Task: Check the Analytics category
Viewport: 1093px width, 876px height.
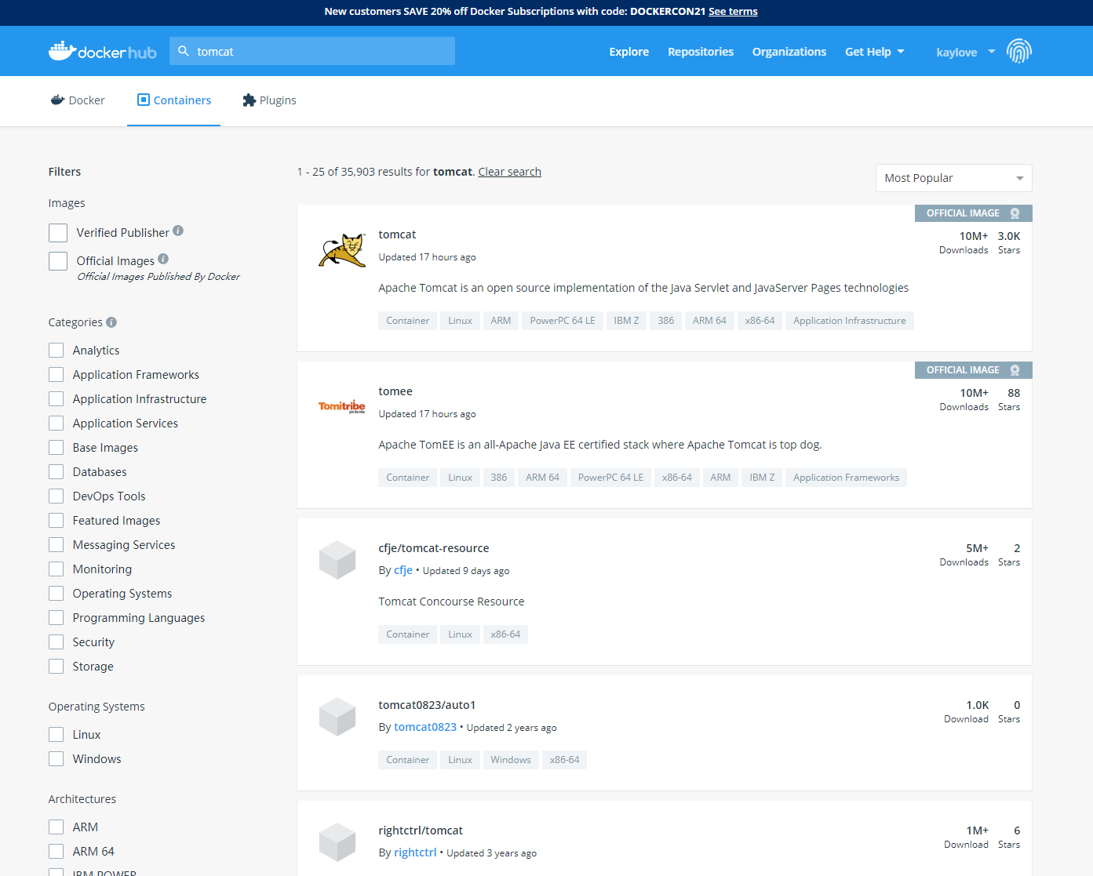Action: (56, 350)
